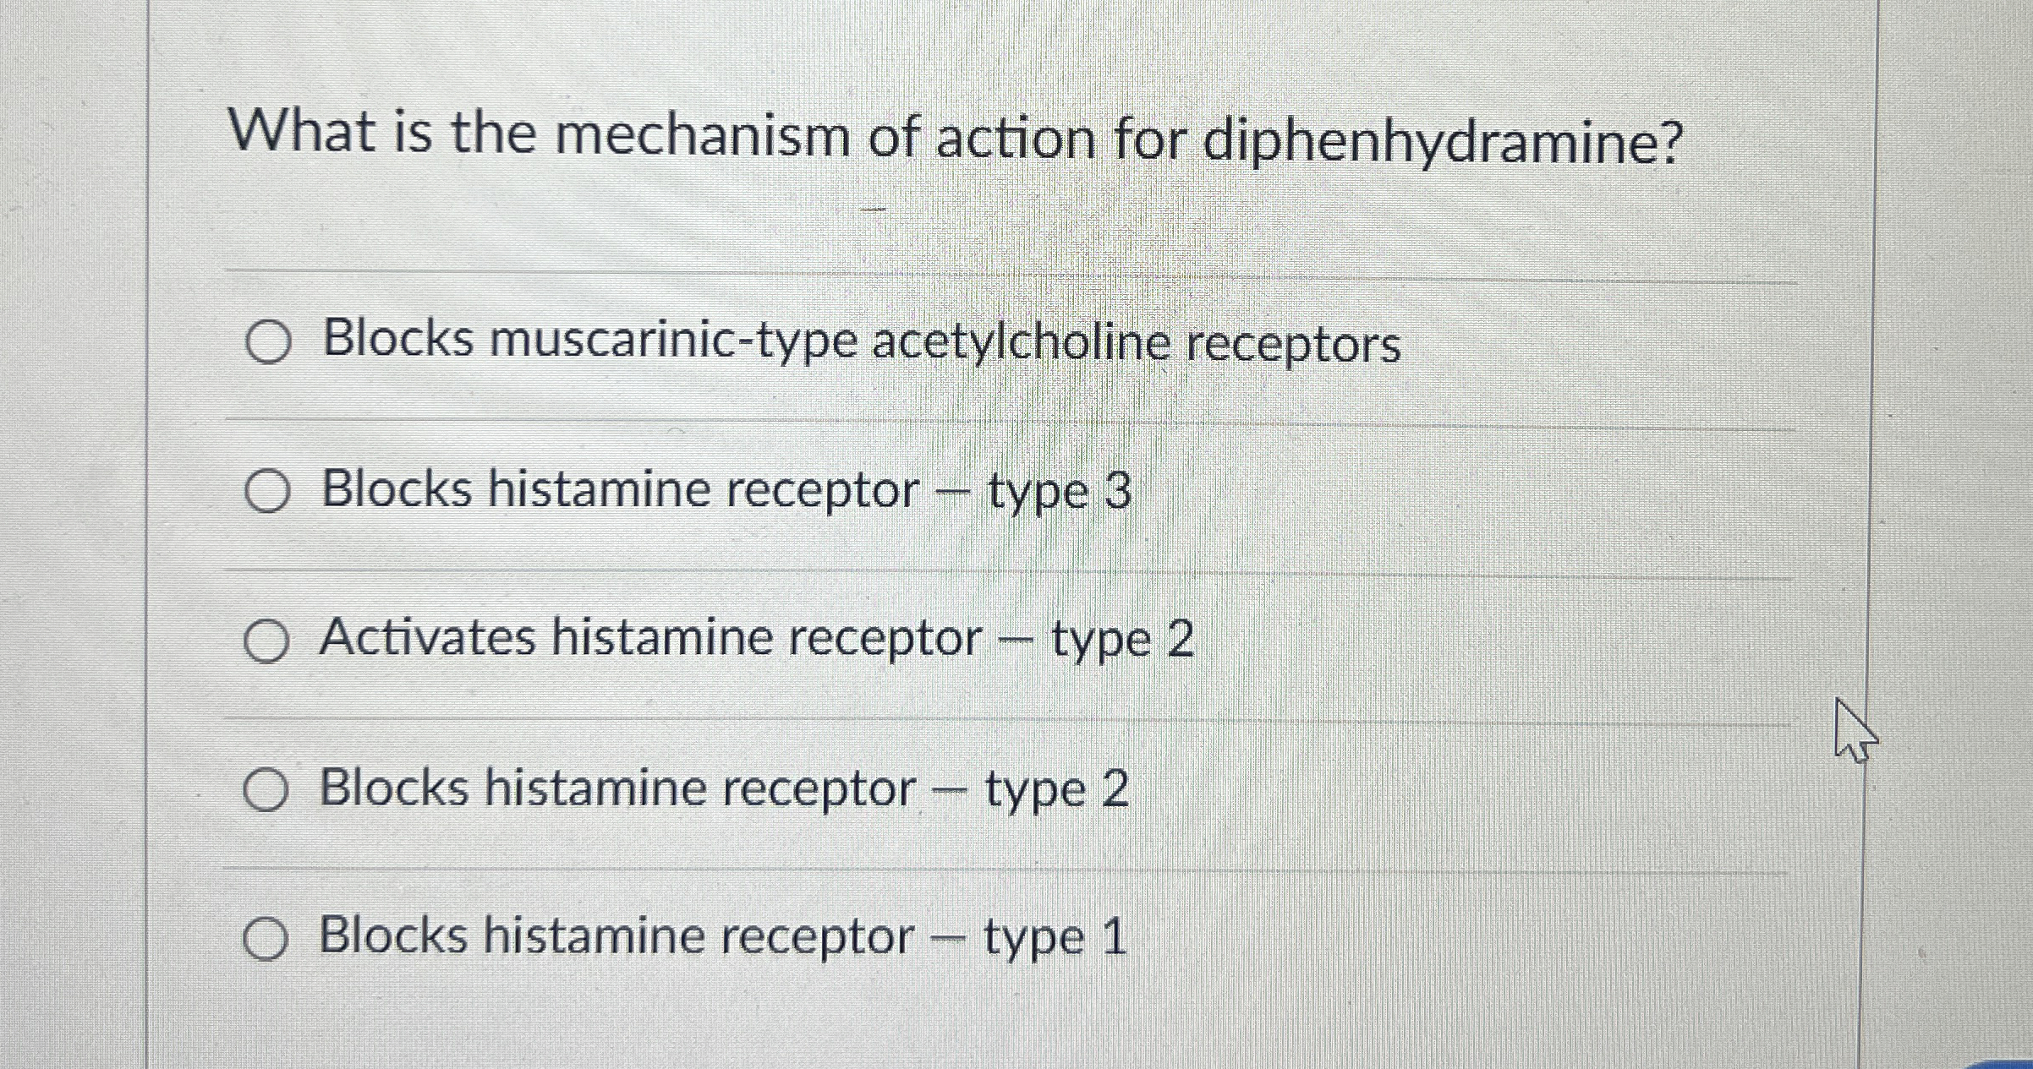Select the 'Blocks histamine receptor – type 1' radio circle
Image resolution: width=2033 pixels, height=1069 pixels.
click(x=265, y=939)
